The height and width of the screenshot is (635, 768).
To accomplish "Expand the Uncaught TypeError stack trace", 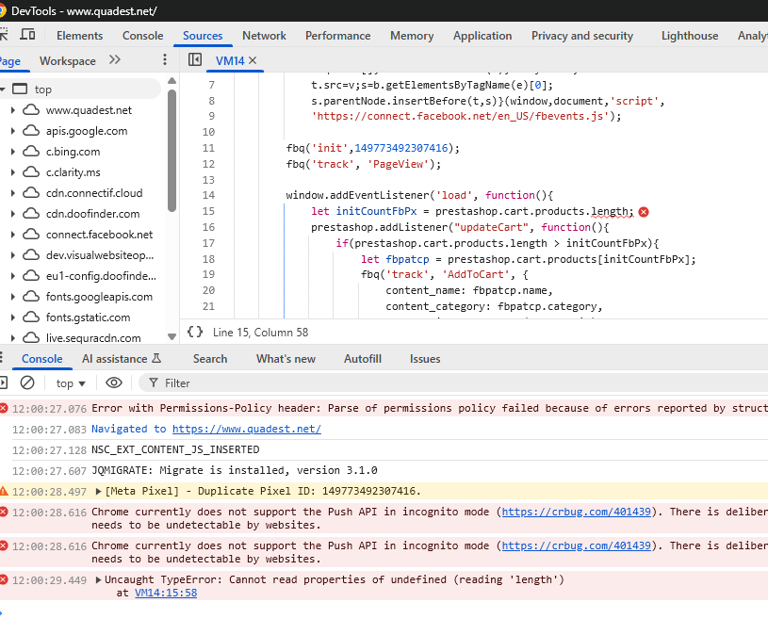I will 99,580.
